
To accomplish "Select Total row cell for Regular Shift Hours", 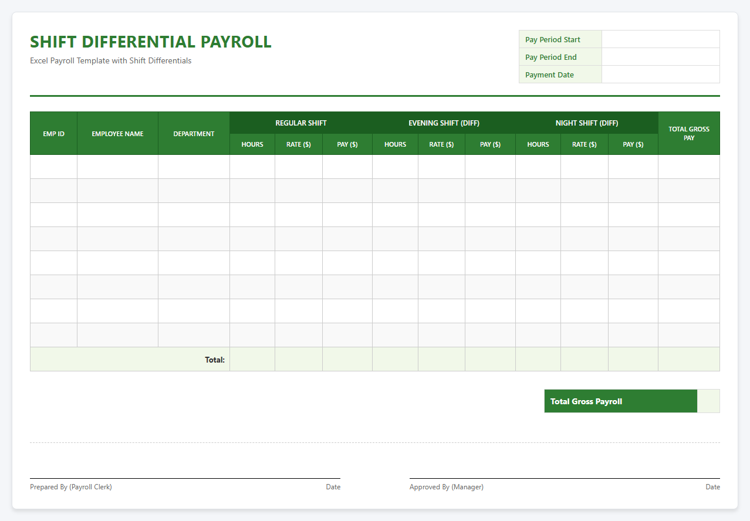I will point(252,359).
